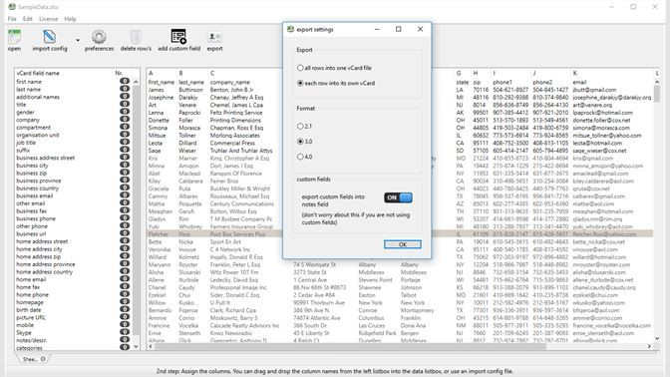Select 'company' vCard field

28,120
